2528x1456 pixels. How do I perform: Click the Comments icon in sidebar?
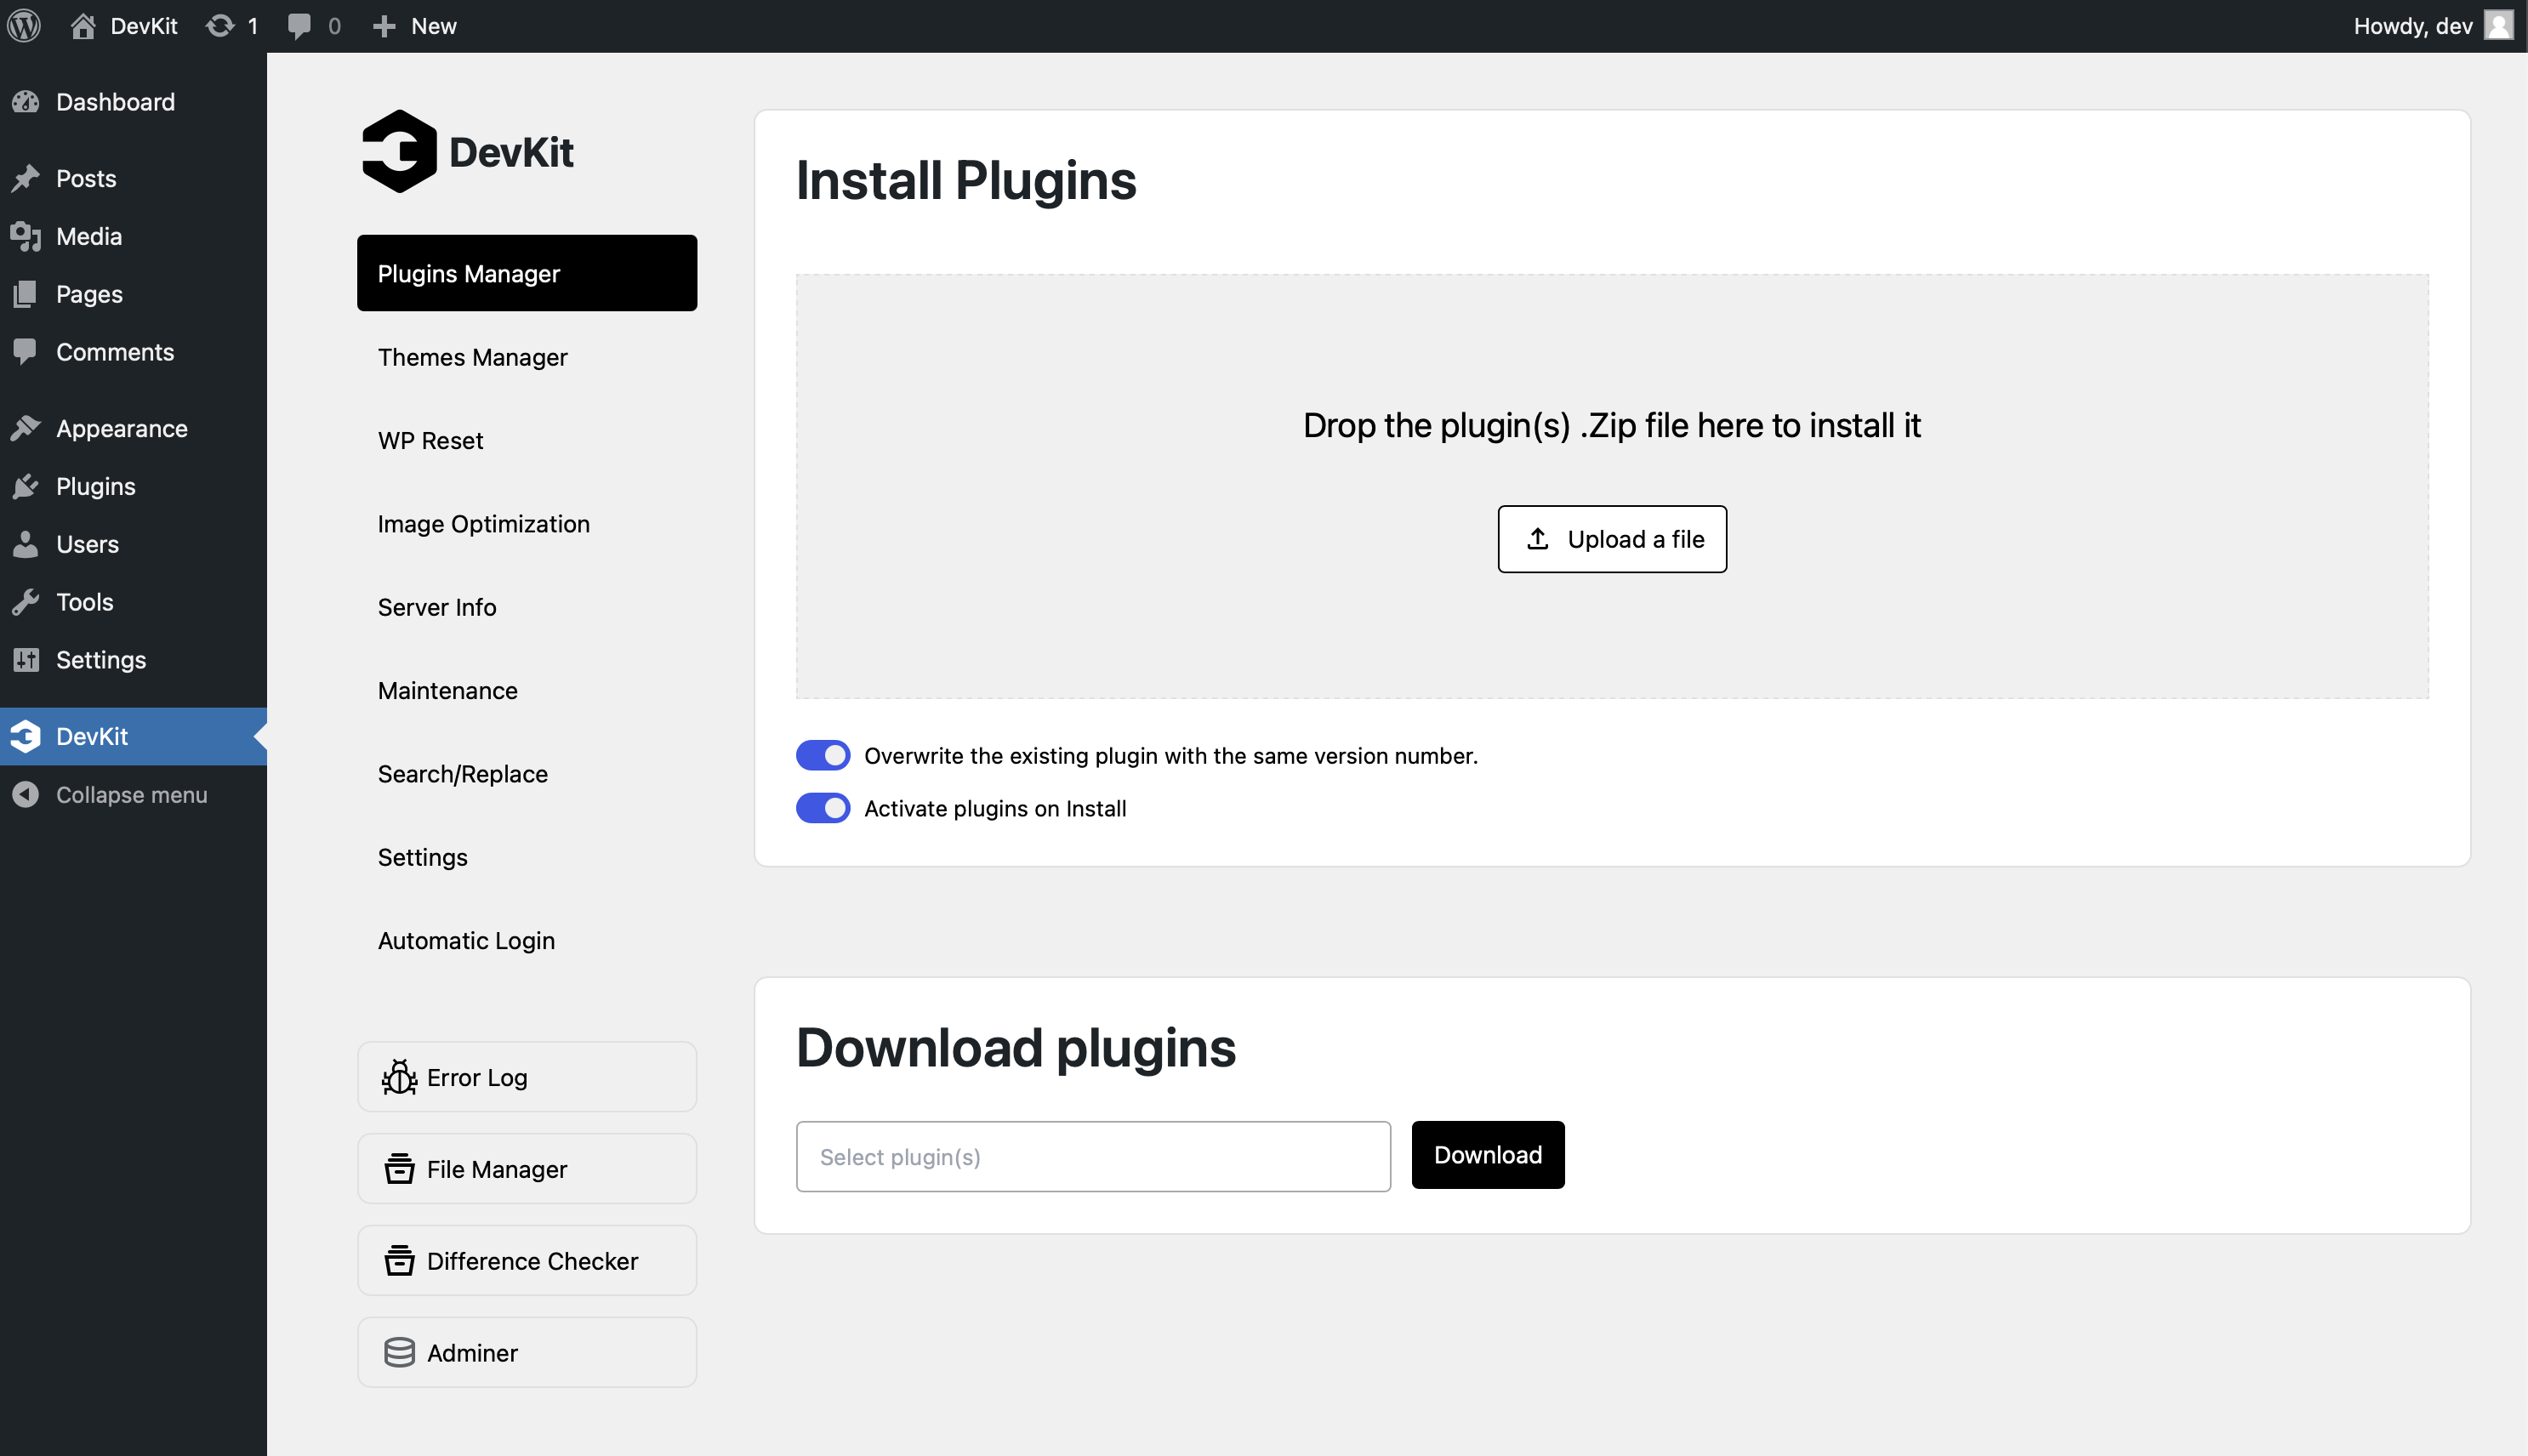pos(26,352)
